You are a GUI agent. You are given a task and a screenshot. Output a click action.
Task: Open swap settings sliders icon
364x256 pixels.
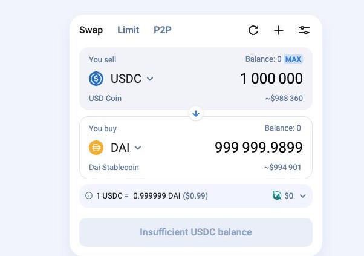tap(304, 30)
